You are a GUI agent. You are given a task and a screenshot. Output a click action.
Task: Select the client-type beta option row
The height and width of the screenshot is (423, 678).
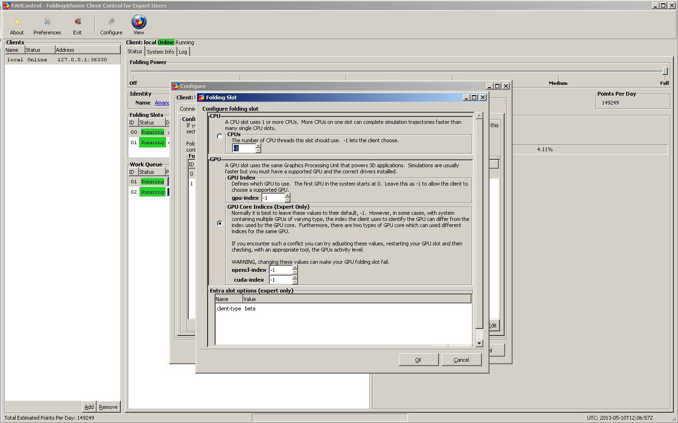[x=343, y=309]
